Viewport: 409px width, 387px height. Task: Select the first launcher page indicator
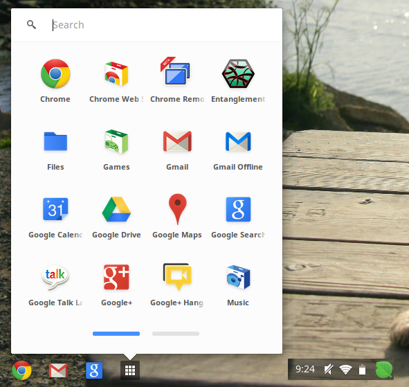click(116, 334)
